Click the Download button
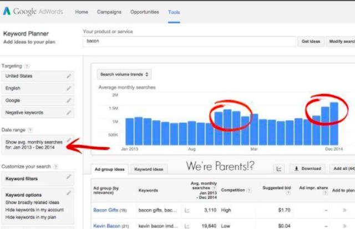 [x=308, y=169]
